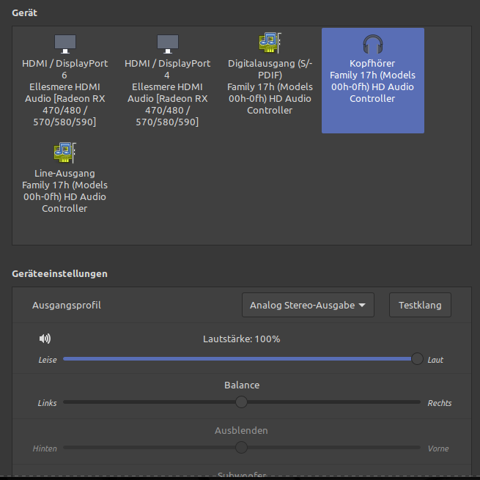This screenshot has height=480, width=480.
Task: Click the Balance slider knob
Action: [x=241, y=402]
